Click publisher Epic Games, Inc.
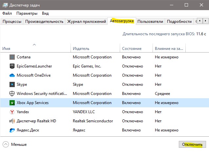Viewport: 209px width, 152px height. (87, 66)
